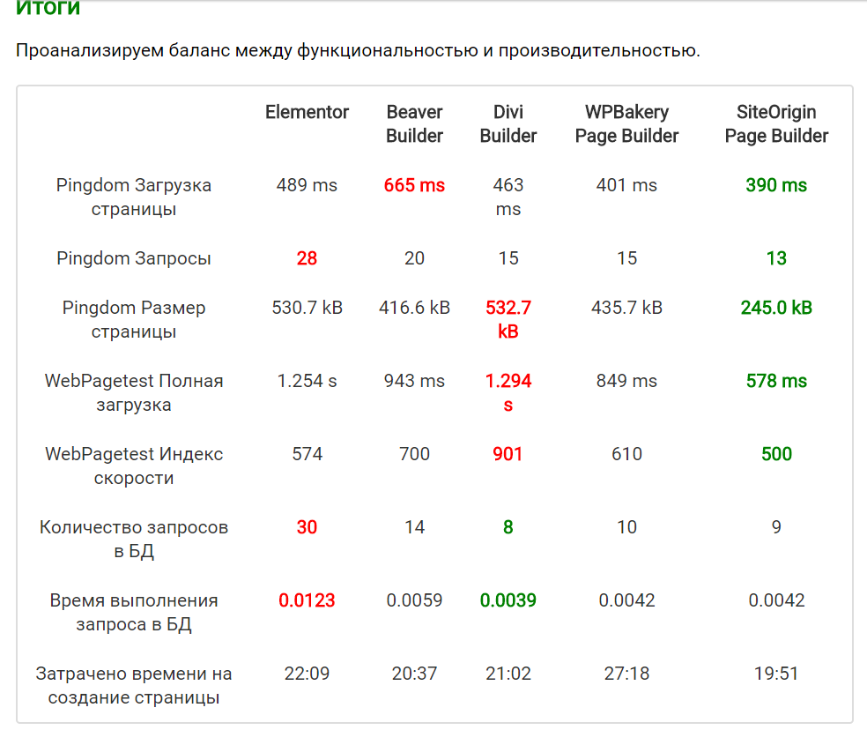The image size is (867, 730).
Task: Select the 'Время выполнения запроса в БД' label
Action: [x=134, y=612]
